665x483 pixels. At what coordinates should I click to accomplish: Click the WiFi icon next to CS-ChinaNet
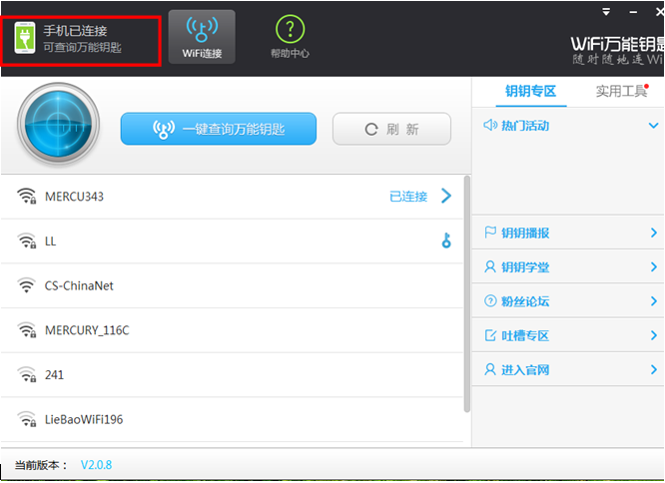pyautogui.click(x=26, y=285)
